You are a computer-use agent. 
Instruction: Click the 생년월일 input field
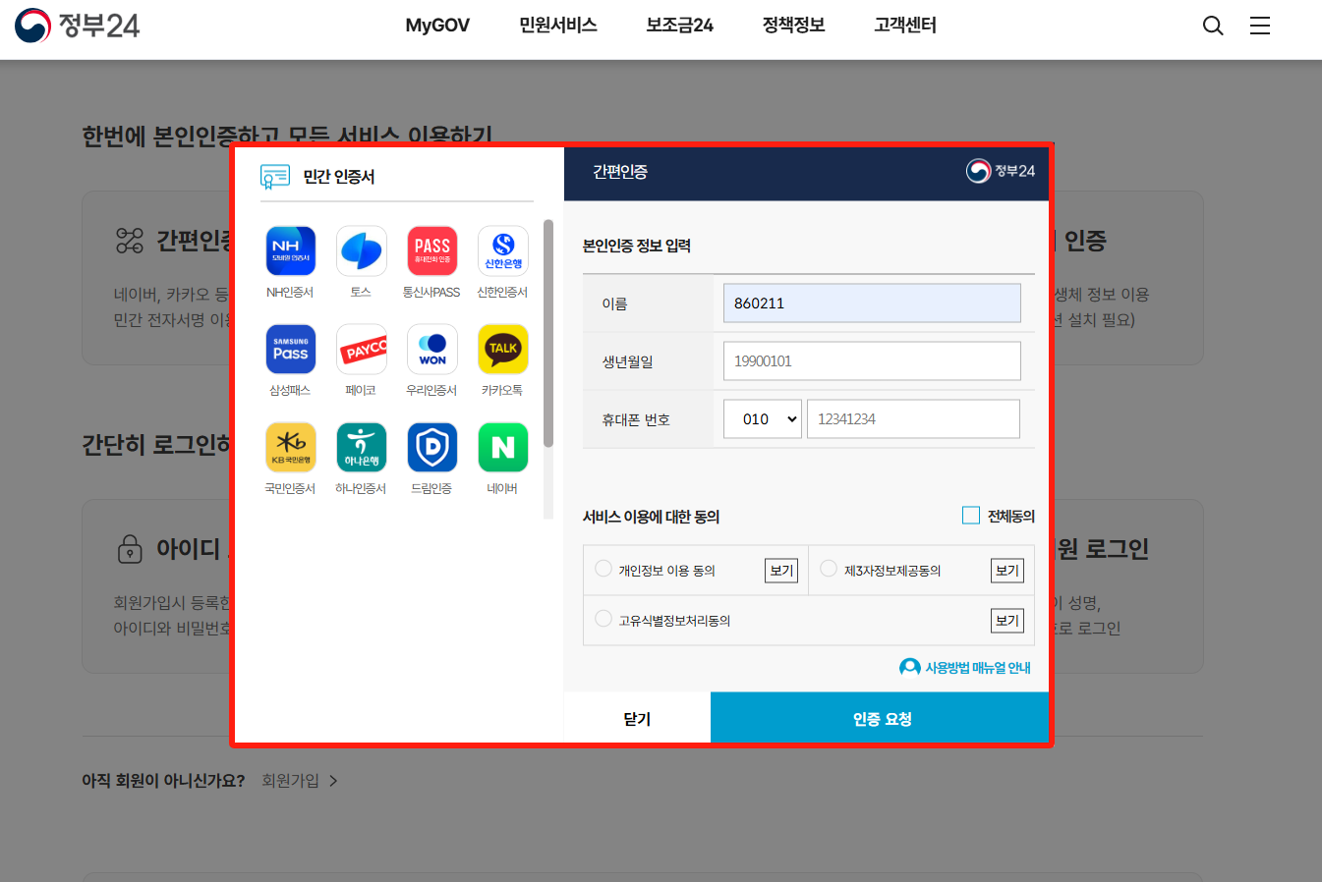pos(872,360)
